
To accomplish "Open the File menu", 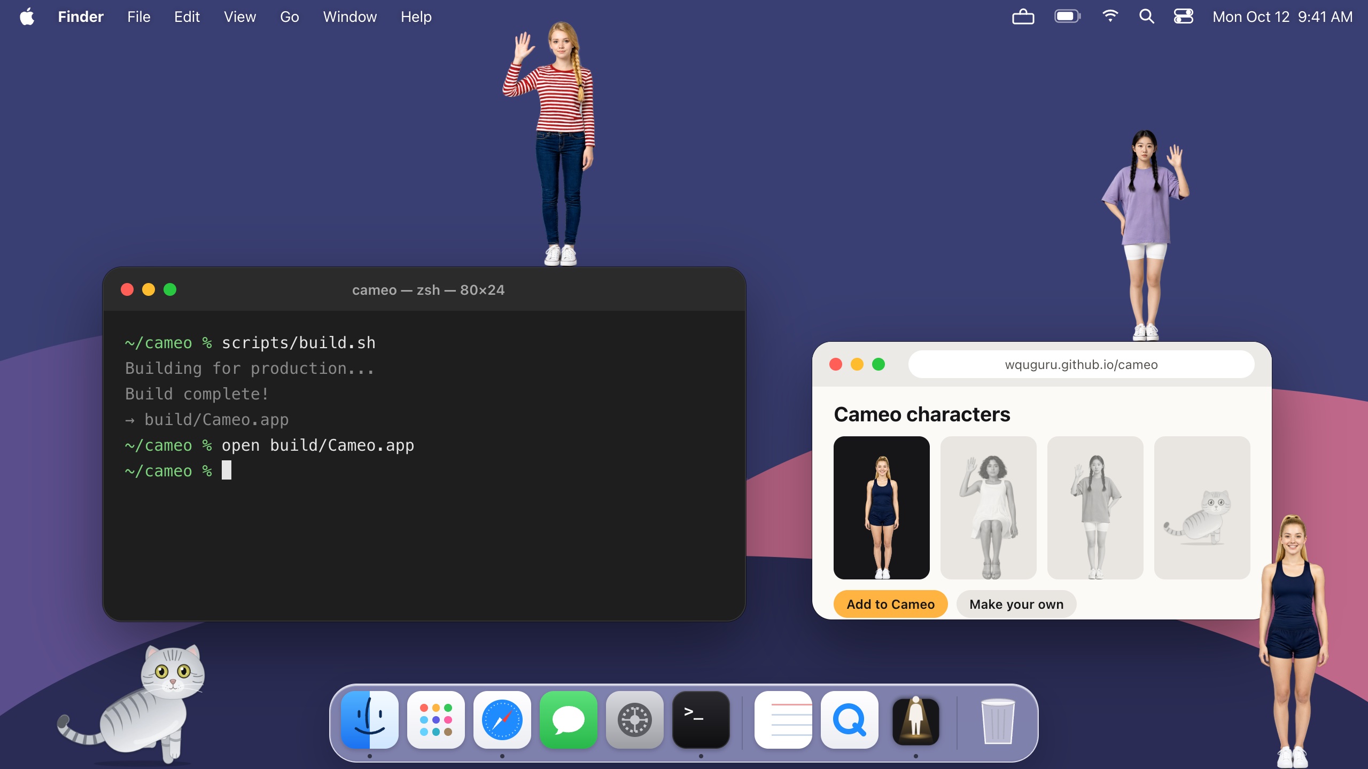I will [139, 17].
